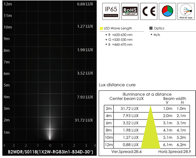This screenshot has width=196, height=158.
Task: Click the RGB 4C type wiring icon
Action: (186, 11)
